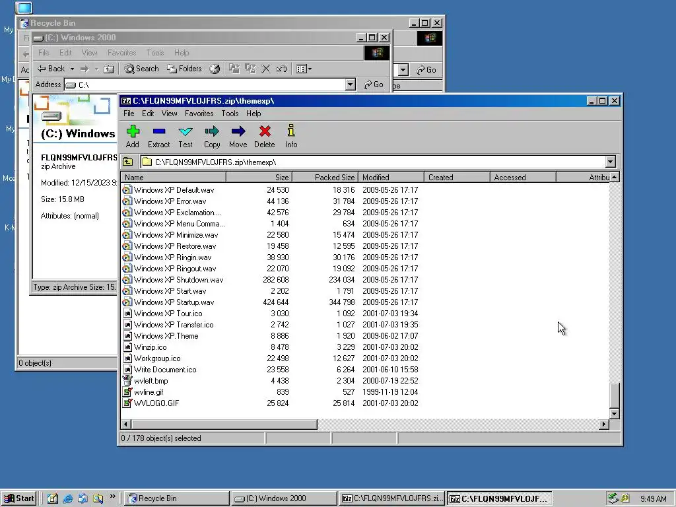Select the wvline.gif file icon
Screen dimensions: 676x507
tap(127, 392)
